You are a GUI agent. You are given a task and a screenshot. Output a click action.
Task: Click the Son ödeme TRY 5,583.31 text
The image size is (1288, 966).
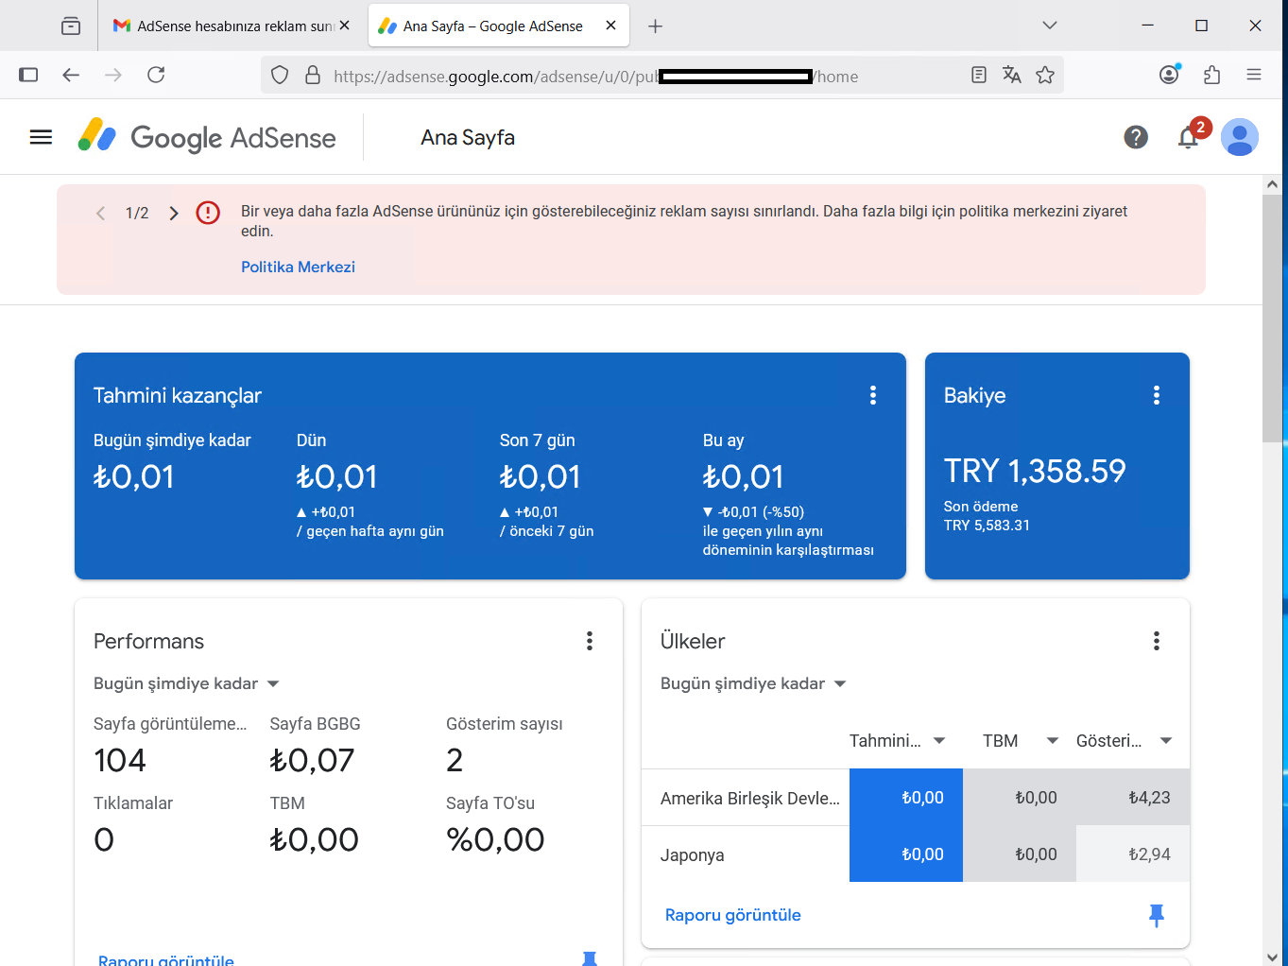tap(987, 516)
